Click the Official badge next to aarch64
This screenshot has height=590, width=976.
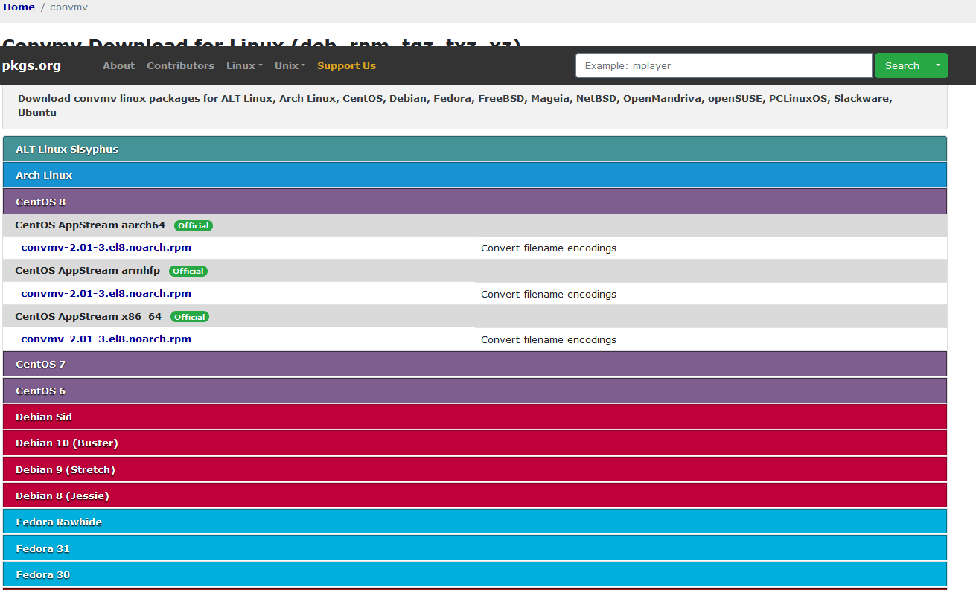(x=194, y=225)
